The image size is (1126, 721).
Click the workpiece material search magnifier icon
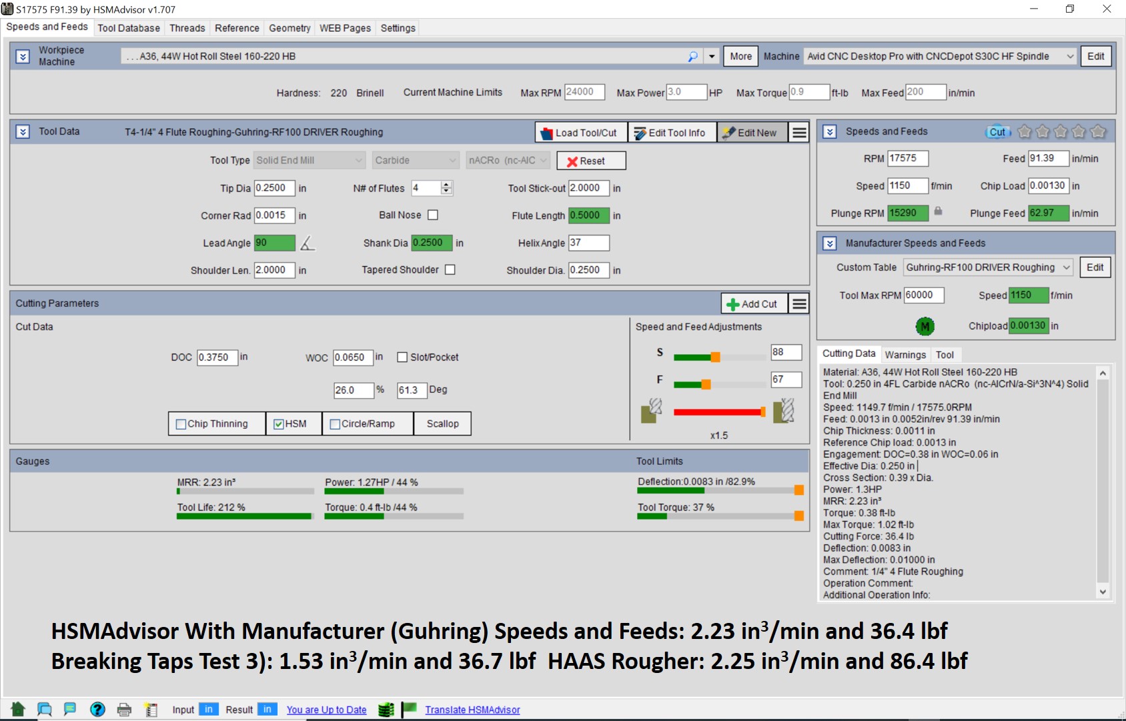tap(692, 57)
